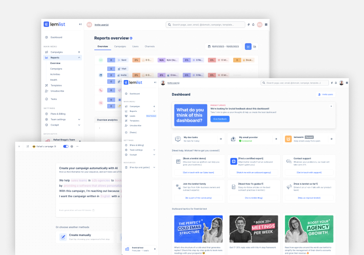Screen dimensions: 364x255
Task: Click the Give feedback button
Action: pos(220,119)
